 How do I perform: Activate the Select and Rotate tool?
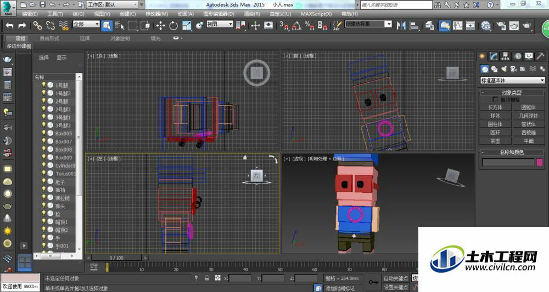tap(173, 26)
